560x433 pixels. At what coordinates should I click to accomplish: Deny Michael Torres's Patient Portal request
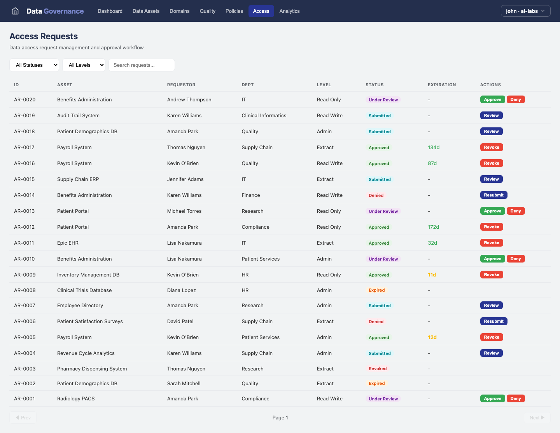[x=516, y=211]
